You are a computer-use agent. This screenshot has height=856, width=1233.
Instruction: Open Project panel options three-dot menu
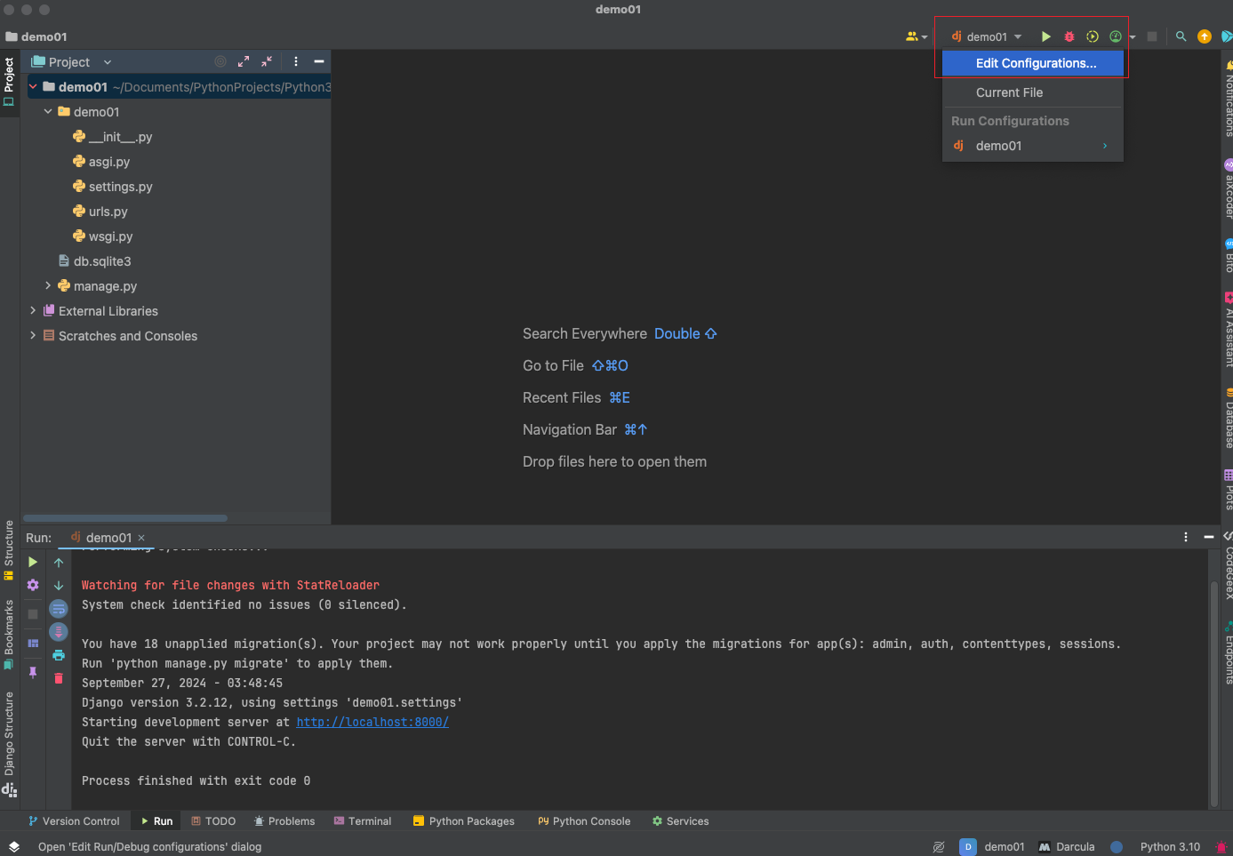pyautogui.click(x=296, y=61)
